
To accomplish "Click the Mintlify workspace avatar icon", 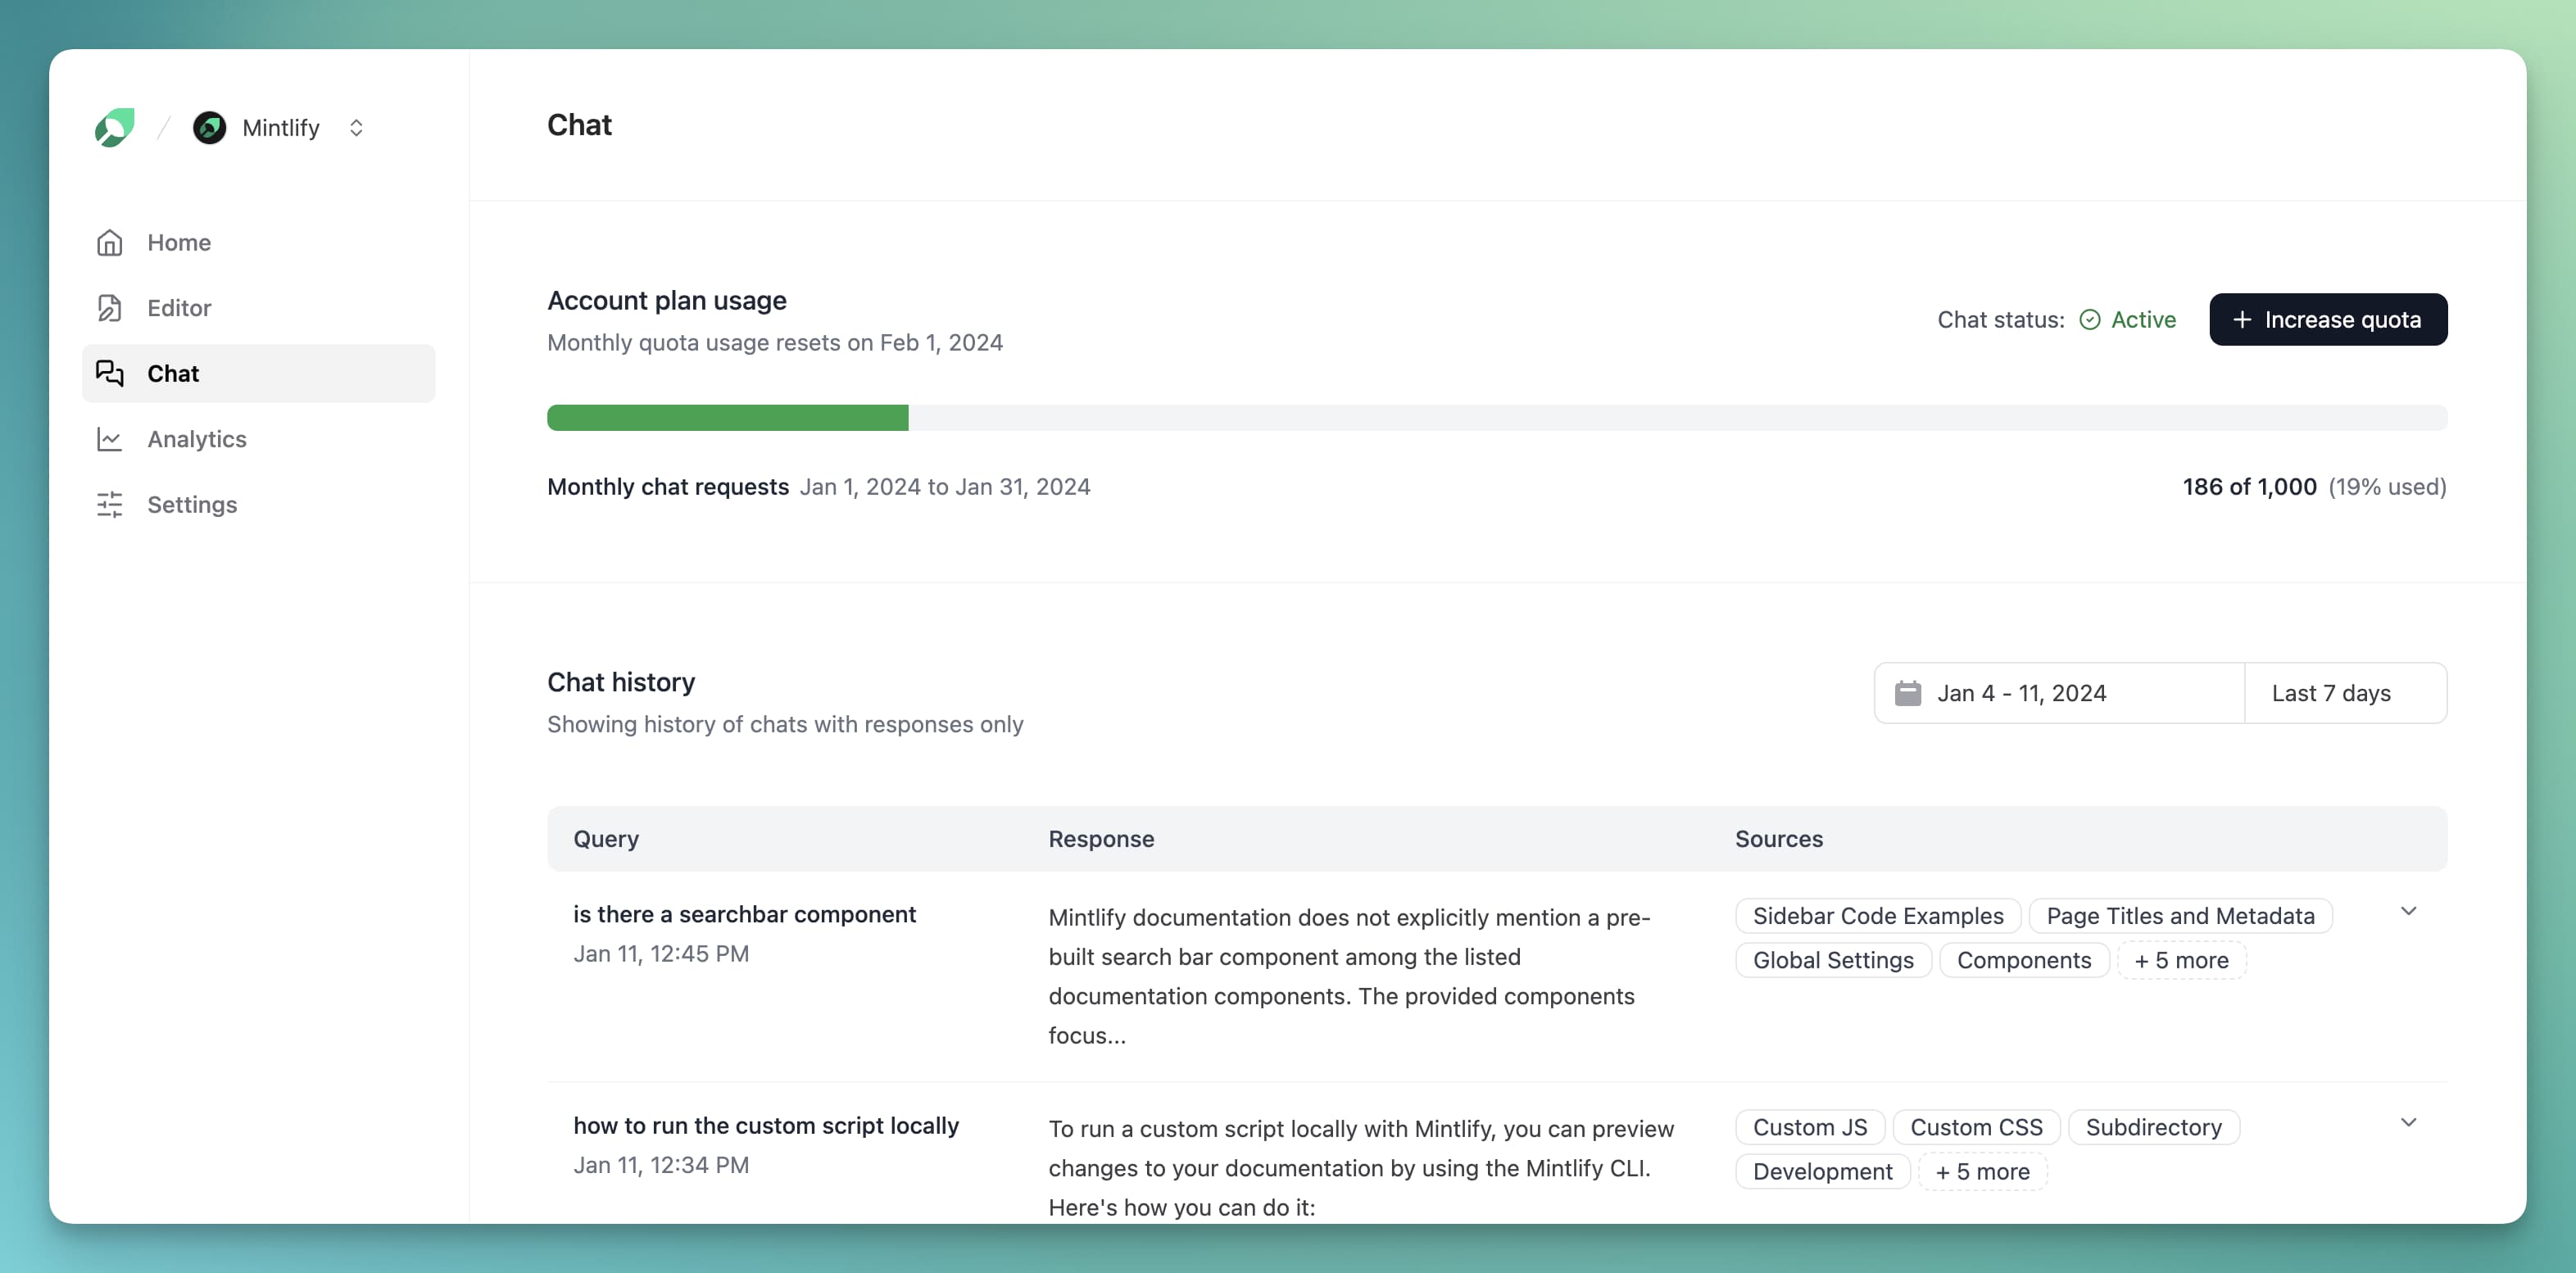I will 209,128.
